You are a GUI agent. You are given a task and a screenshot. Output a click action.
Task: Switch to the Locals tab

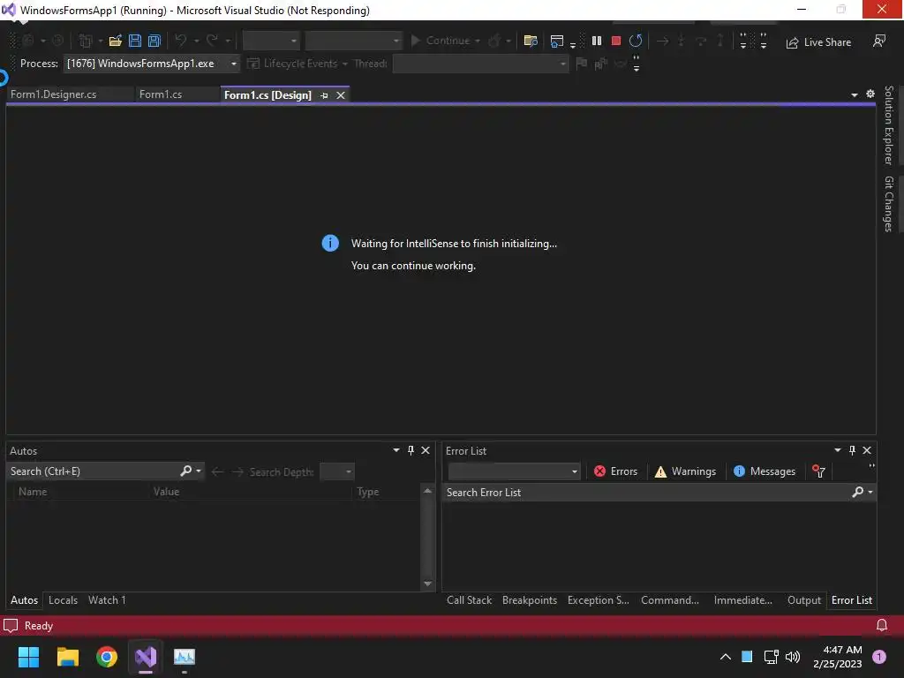pos(63,600)
